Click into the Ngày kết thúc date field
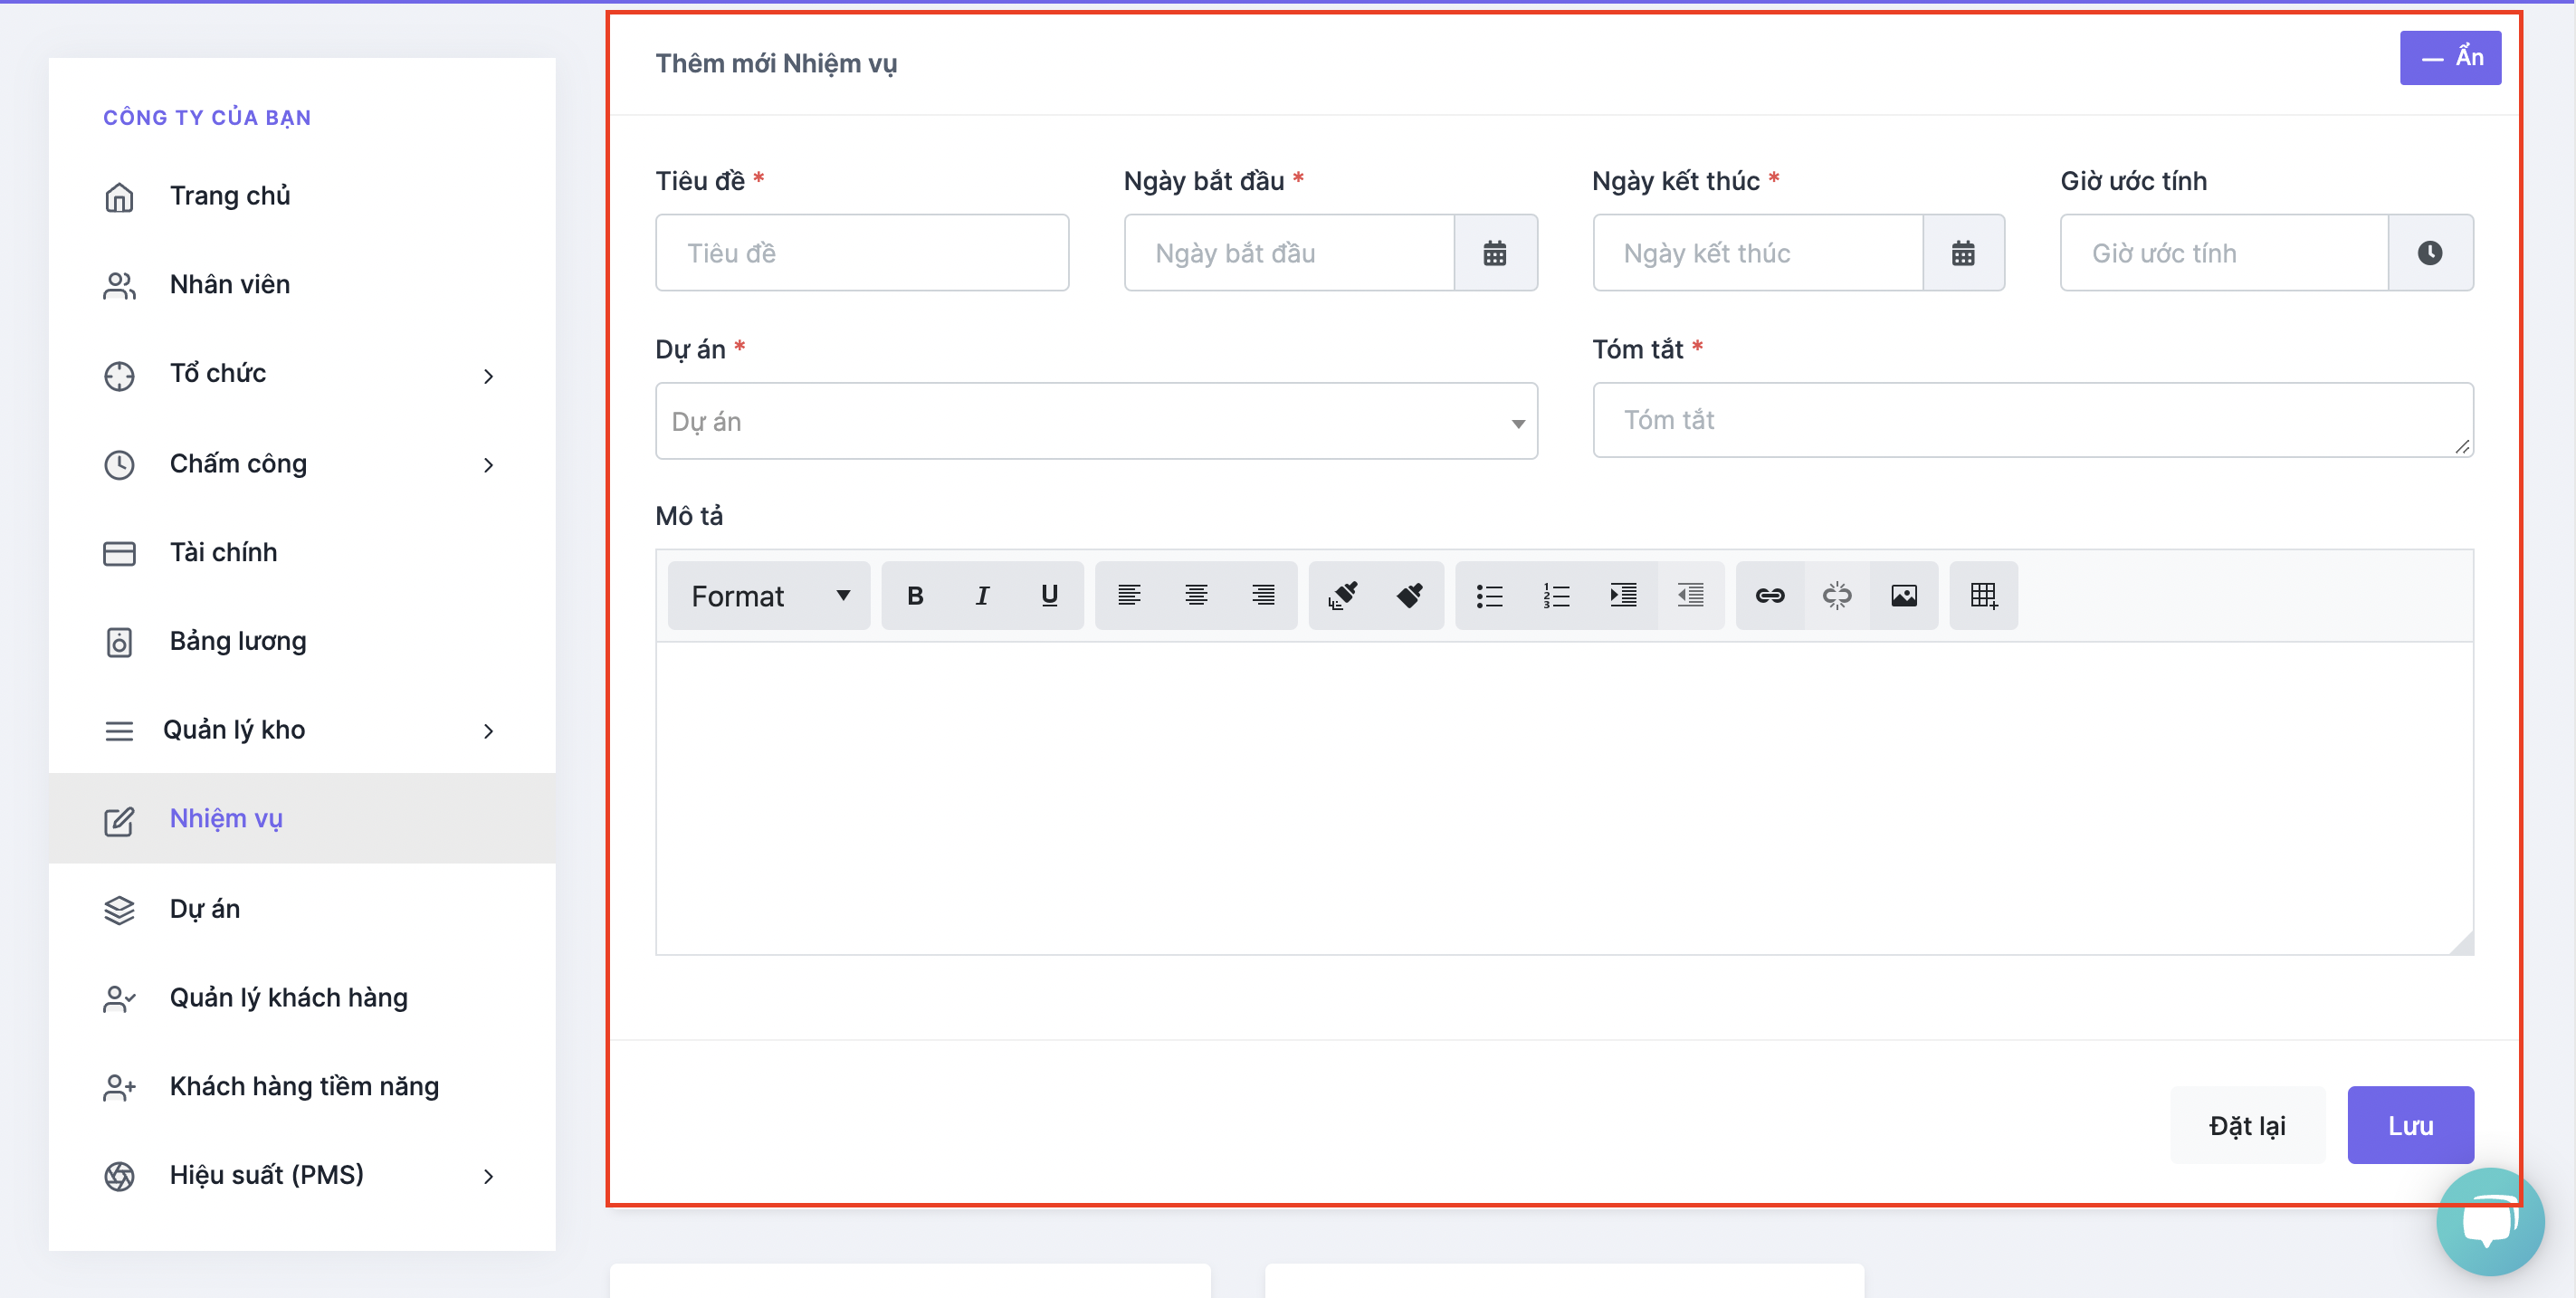The height and width of the screenshot is (1298, 2576). pyautogui.click(x=1757, y=253)
